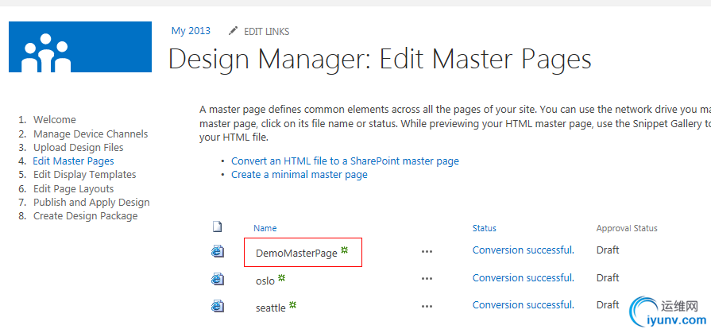711x333 pixels.
Task: Open the ellipsis menu for DemoMasterPage
Action: tap(427, 251)
